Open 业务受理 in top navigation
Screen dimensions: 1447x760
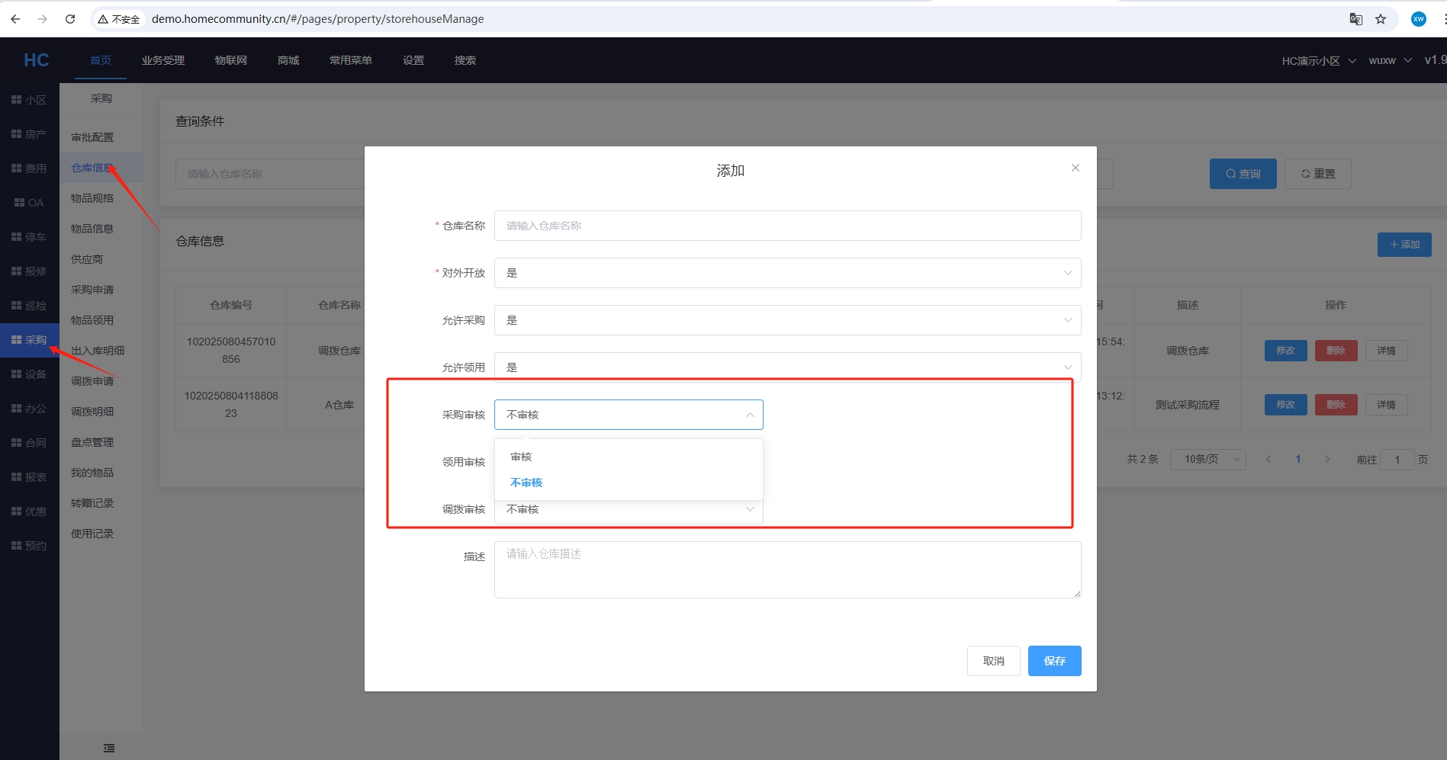click(x=163, y=60)
